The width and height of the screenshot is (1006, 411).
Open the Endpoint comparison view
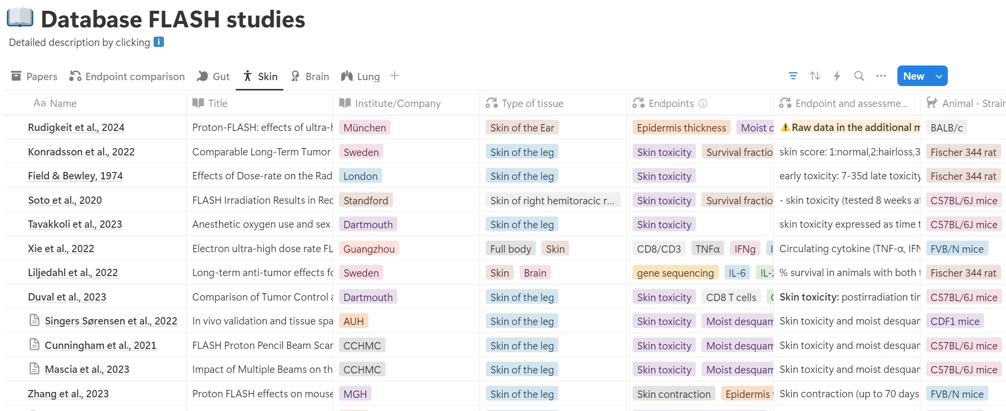[x=127, y=77]
